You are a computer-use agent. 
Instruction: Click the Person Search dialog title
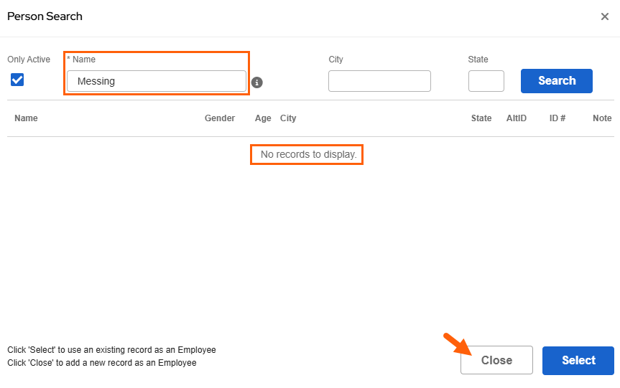click(x=45, y=16)
